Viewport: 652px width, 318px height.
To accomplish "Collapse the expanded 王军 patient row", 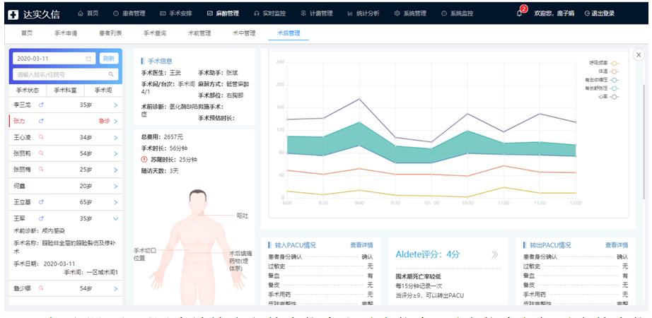I will pos(116,218).
